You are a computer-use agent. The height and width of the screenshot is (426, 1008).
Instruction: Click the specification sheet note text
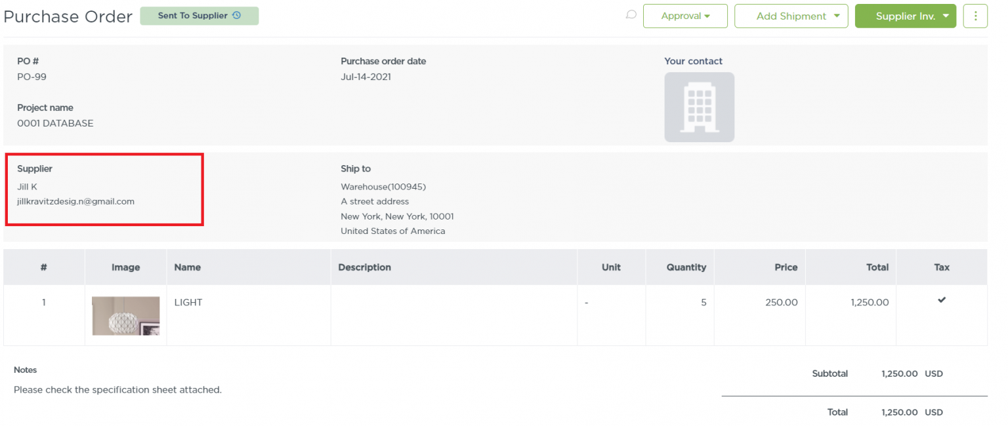pos(118,389)
